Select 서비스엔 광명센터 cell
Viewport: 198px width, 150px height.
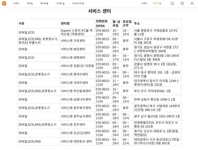78,58
